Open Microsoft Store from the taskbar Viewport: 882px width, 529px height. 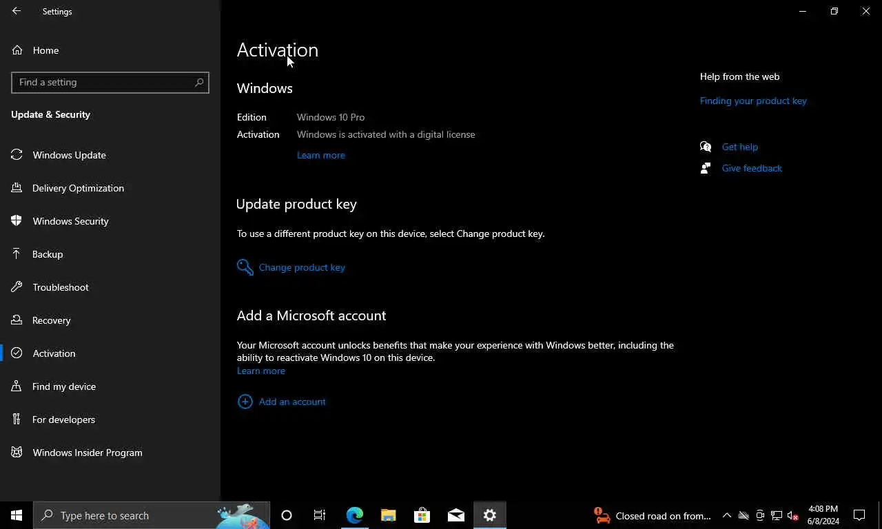(422, 515)
